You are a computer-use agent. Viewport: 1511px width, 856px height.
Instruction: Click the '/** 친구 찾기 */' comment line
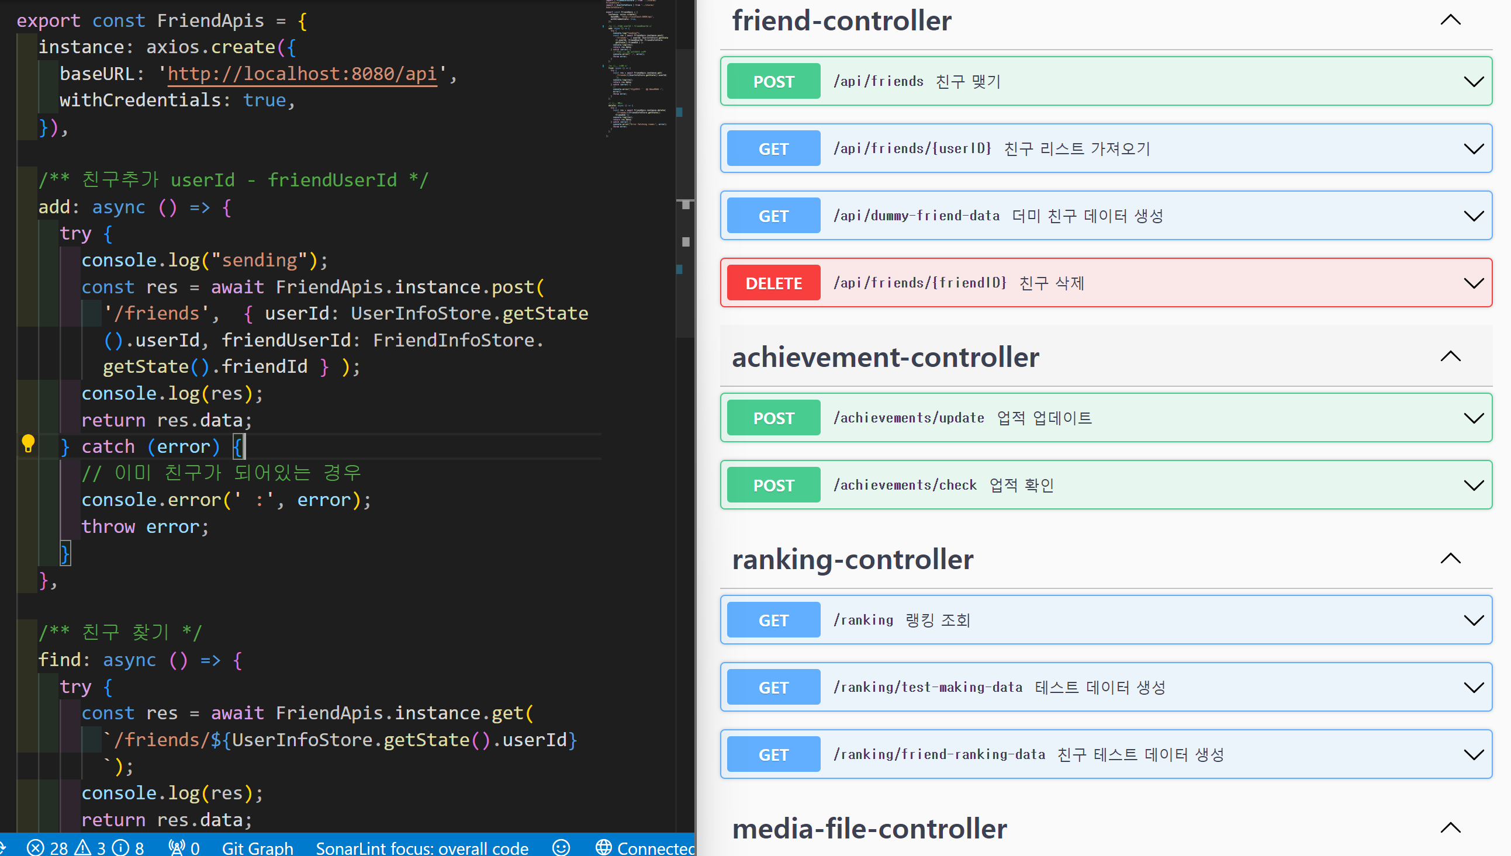tap(120, 633)
